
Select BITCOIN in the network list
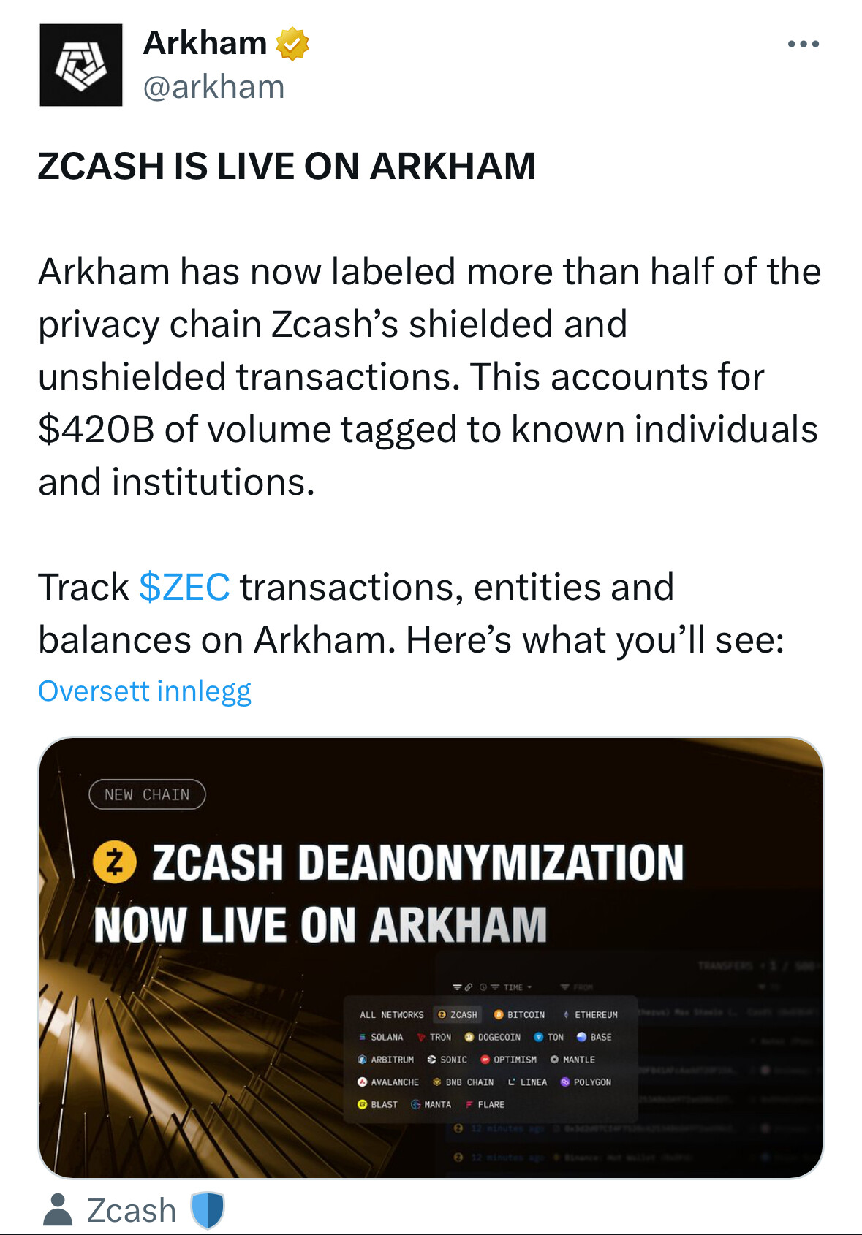click(x=519, y=1015)
